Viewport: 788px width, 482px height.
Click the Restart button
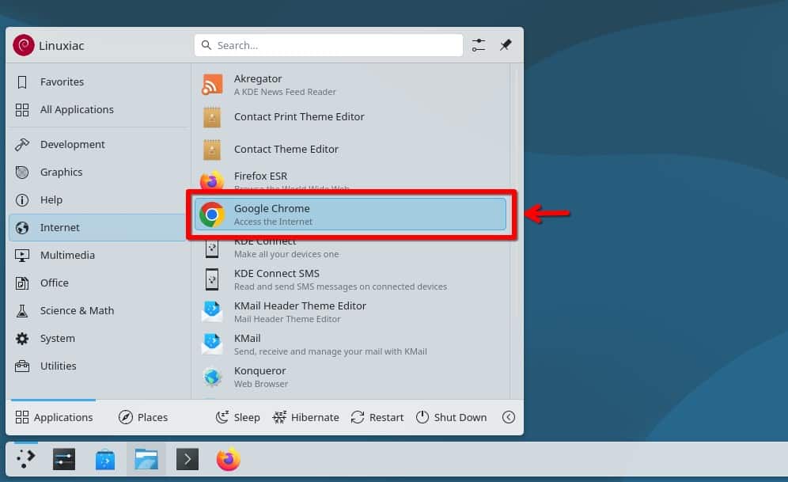coord(377,417)
